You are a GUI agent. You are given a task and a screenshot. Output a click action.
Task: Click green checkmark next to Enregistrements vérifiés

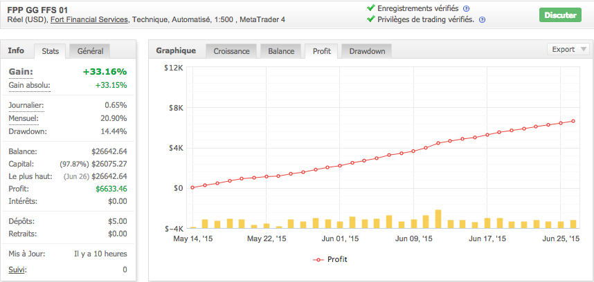[x=371, y=8]
